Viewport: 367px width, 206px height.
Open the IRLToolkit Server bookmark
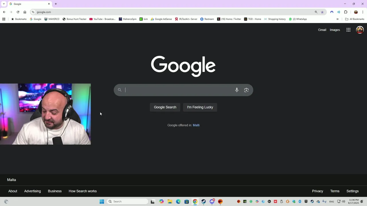[186, 19]
